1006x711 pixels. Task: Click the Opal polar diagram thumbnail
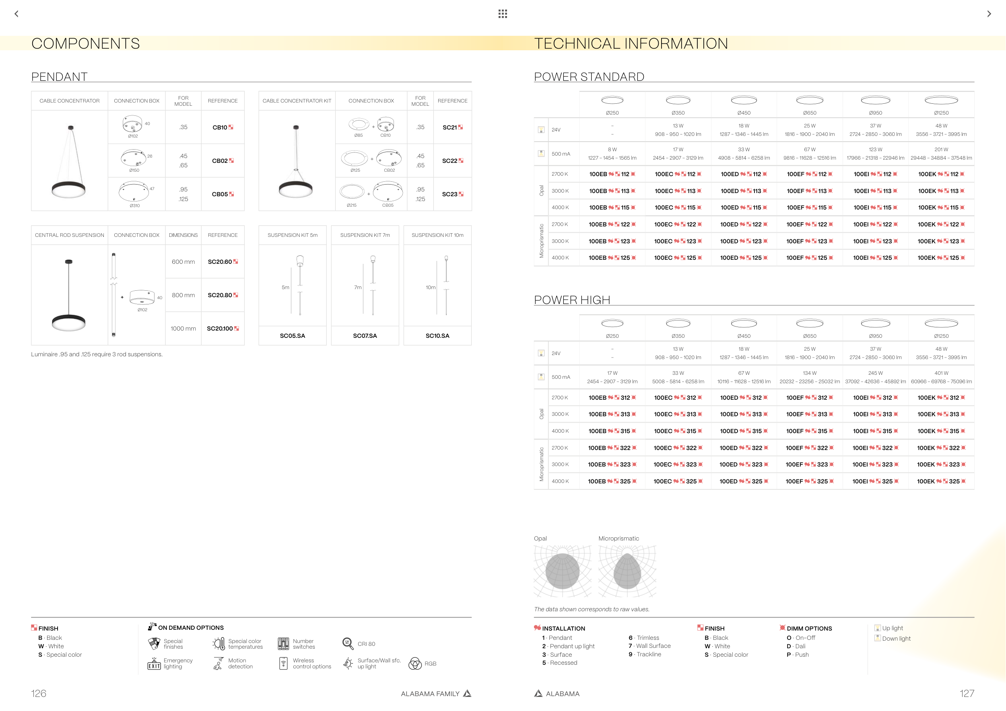point(563,571)
